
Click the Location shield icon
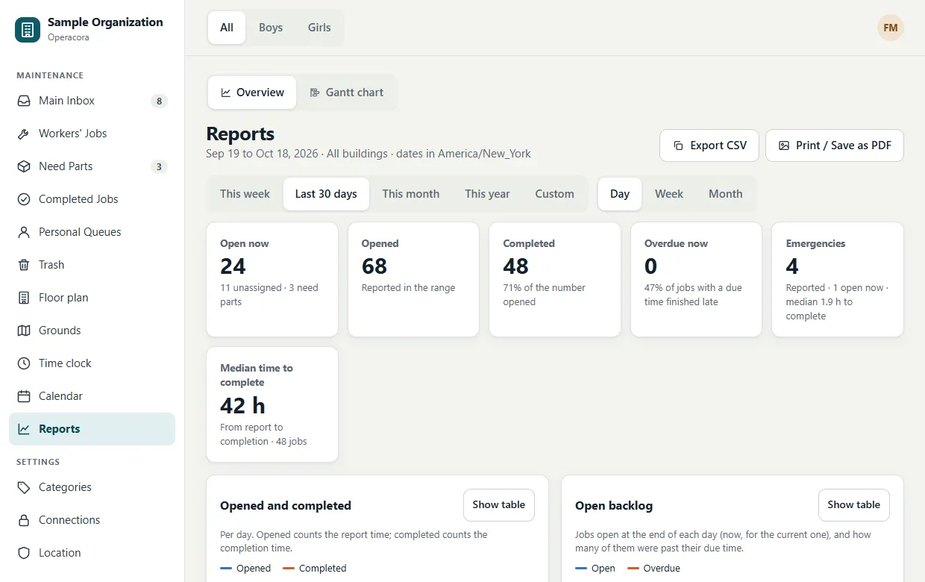tap(24, 553)
